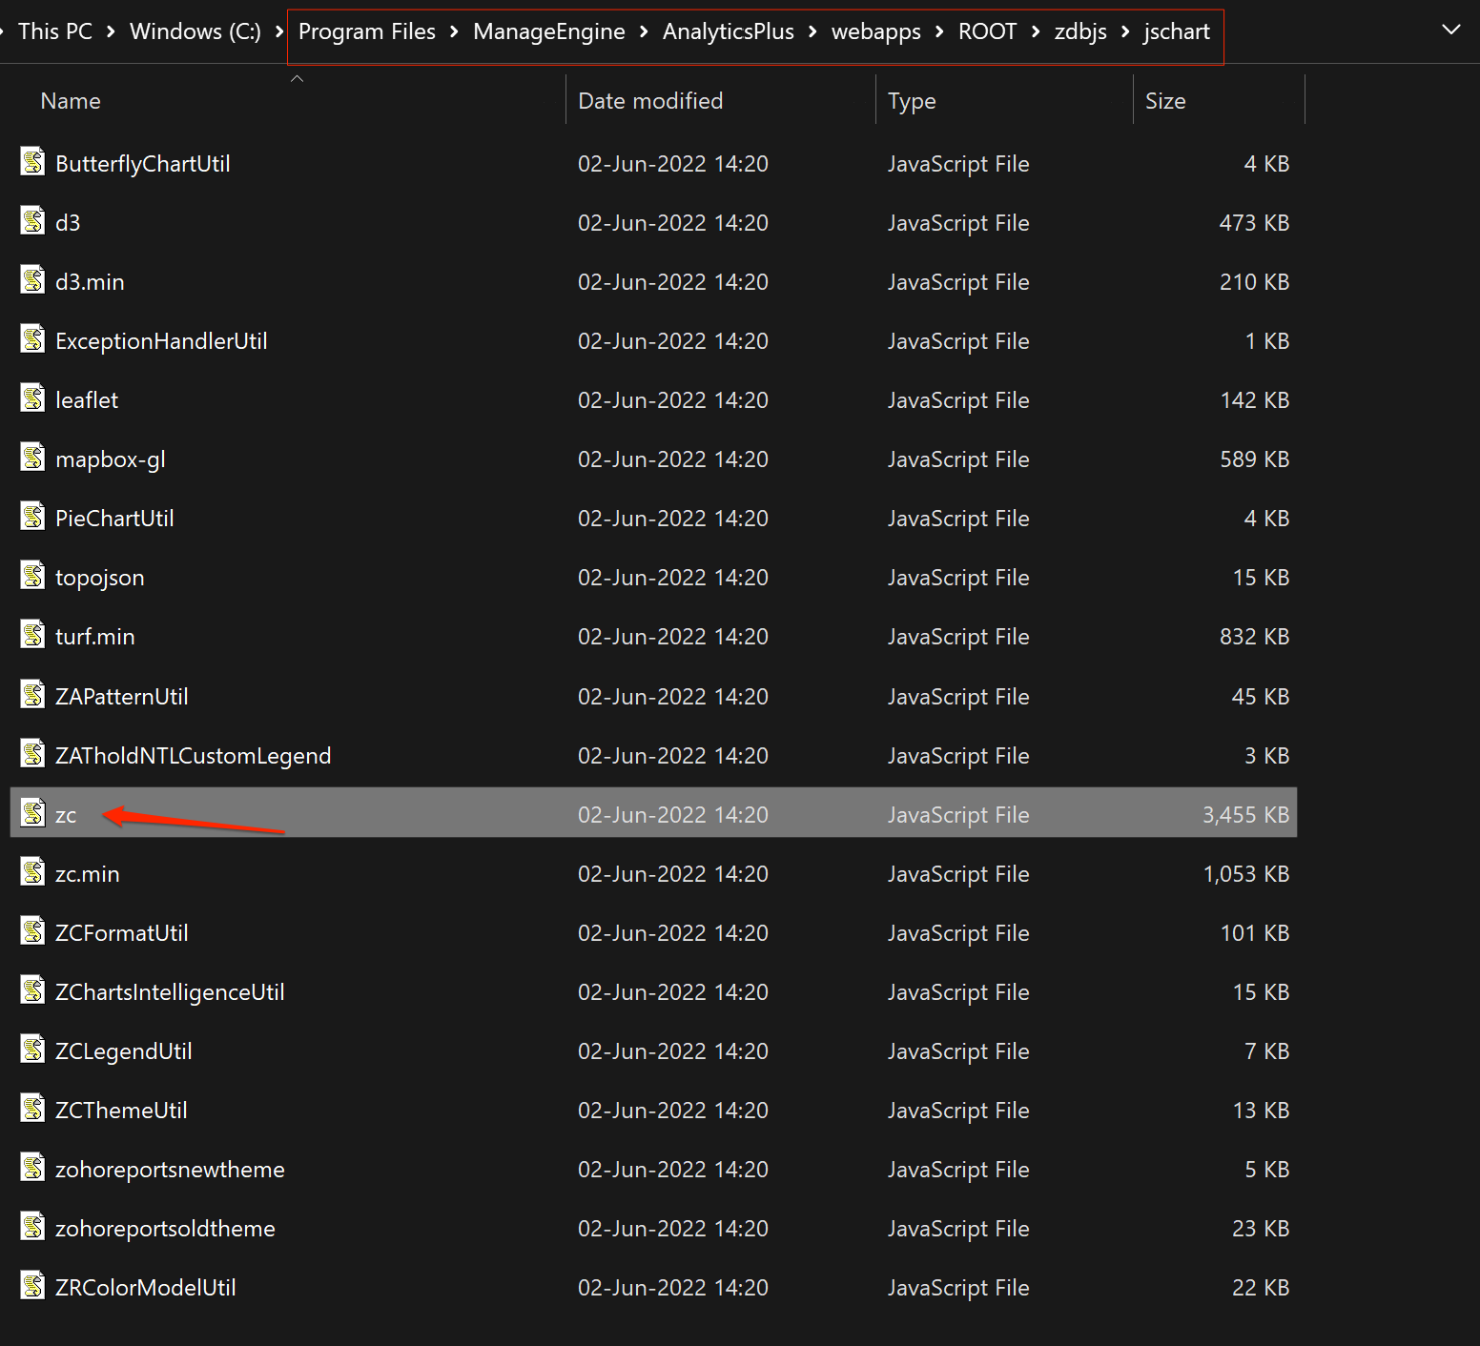Image resolution: width=1480 pixels, height=1346 pixels.
Task: Navigate to AnalyticsPlus in breadcrumb
Action: (x=728, y=32)
